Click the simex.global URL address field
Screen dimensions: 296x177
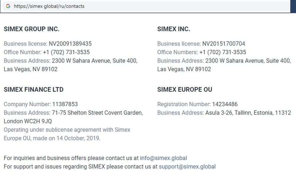49,6
